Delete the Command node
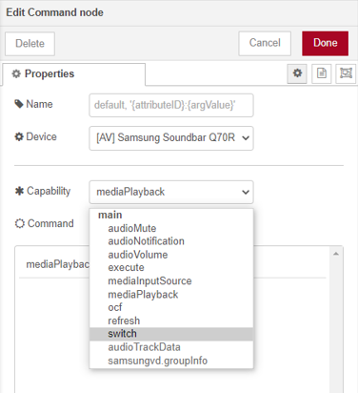The width and height of the screenshot is (358, 393). tap(30, 44)
